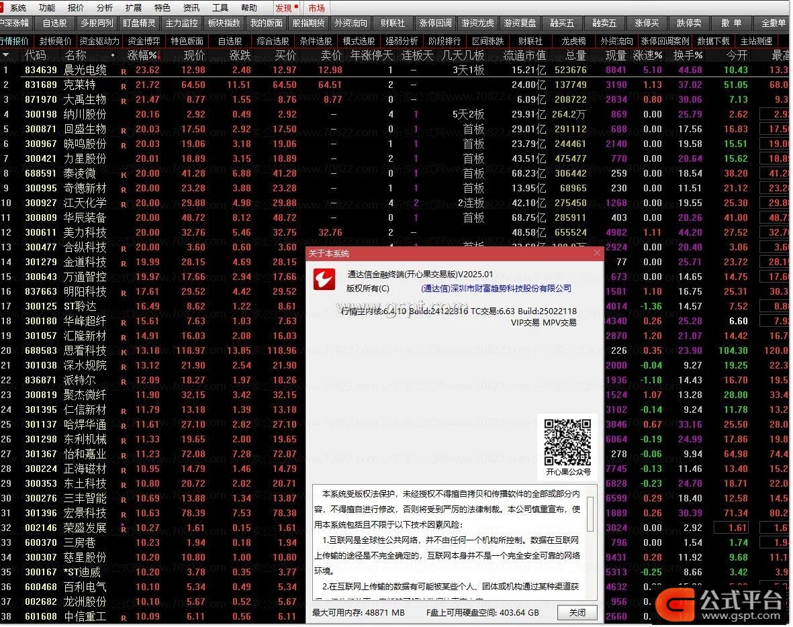Screen dimensions: 793x627
Task: Select the 涨停回调案例 tab
Action: [x=665, y=41]
